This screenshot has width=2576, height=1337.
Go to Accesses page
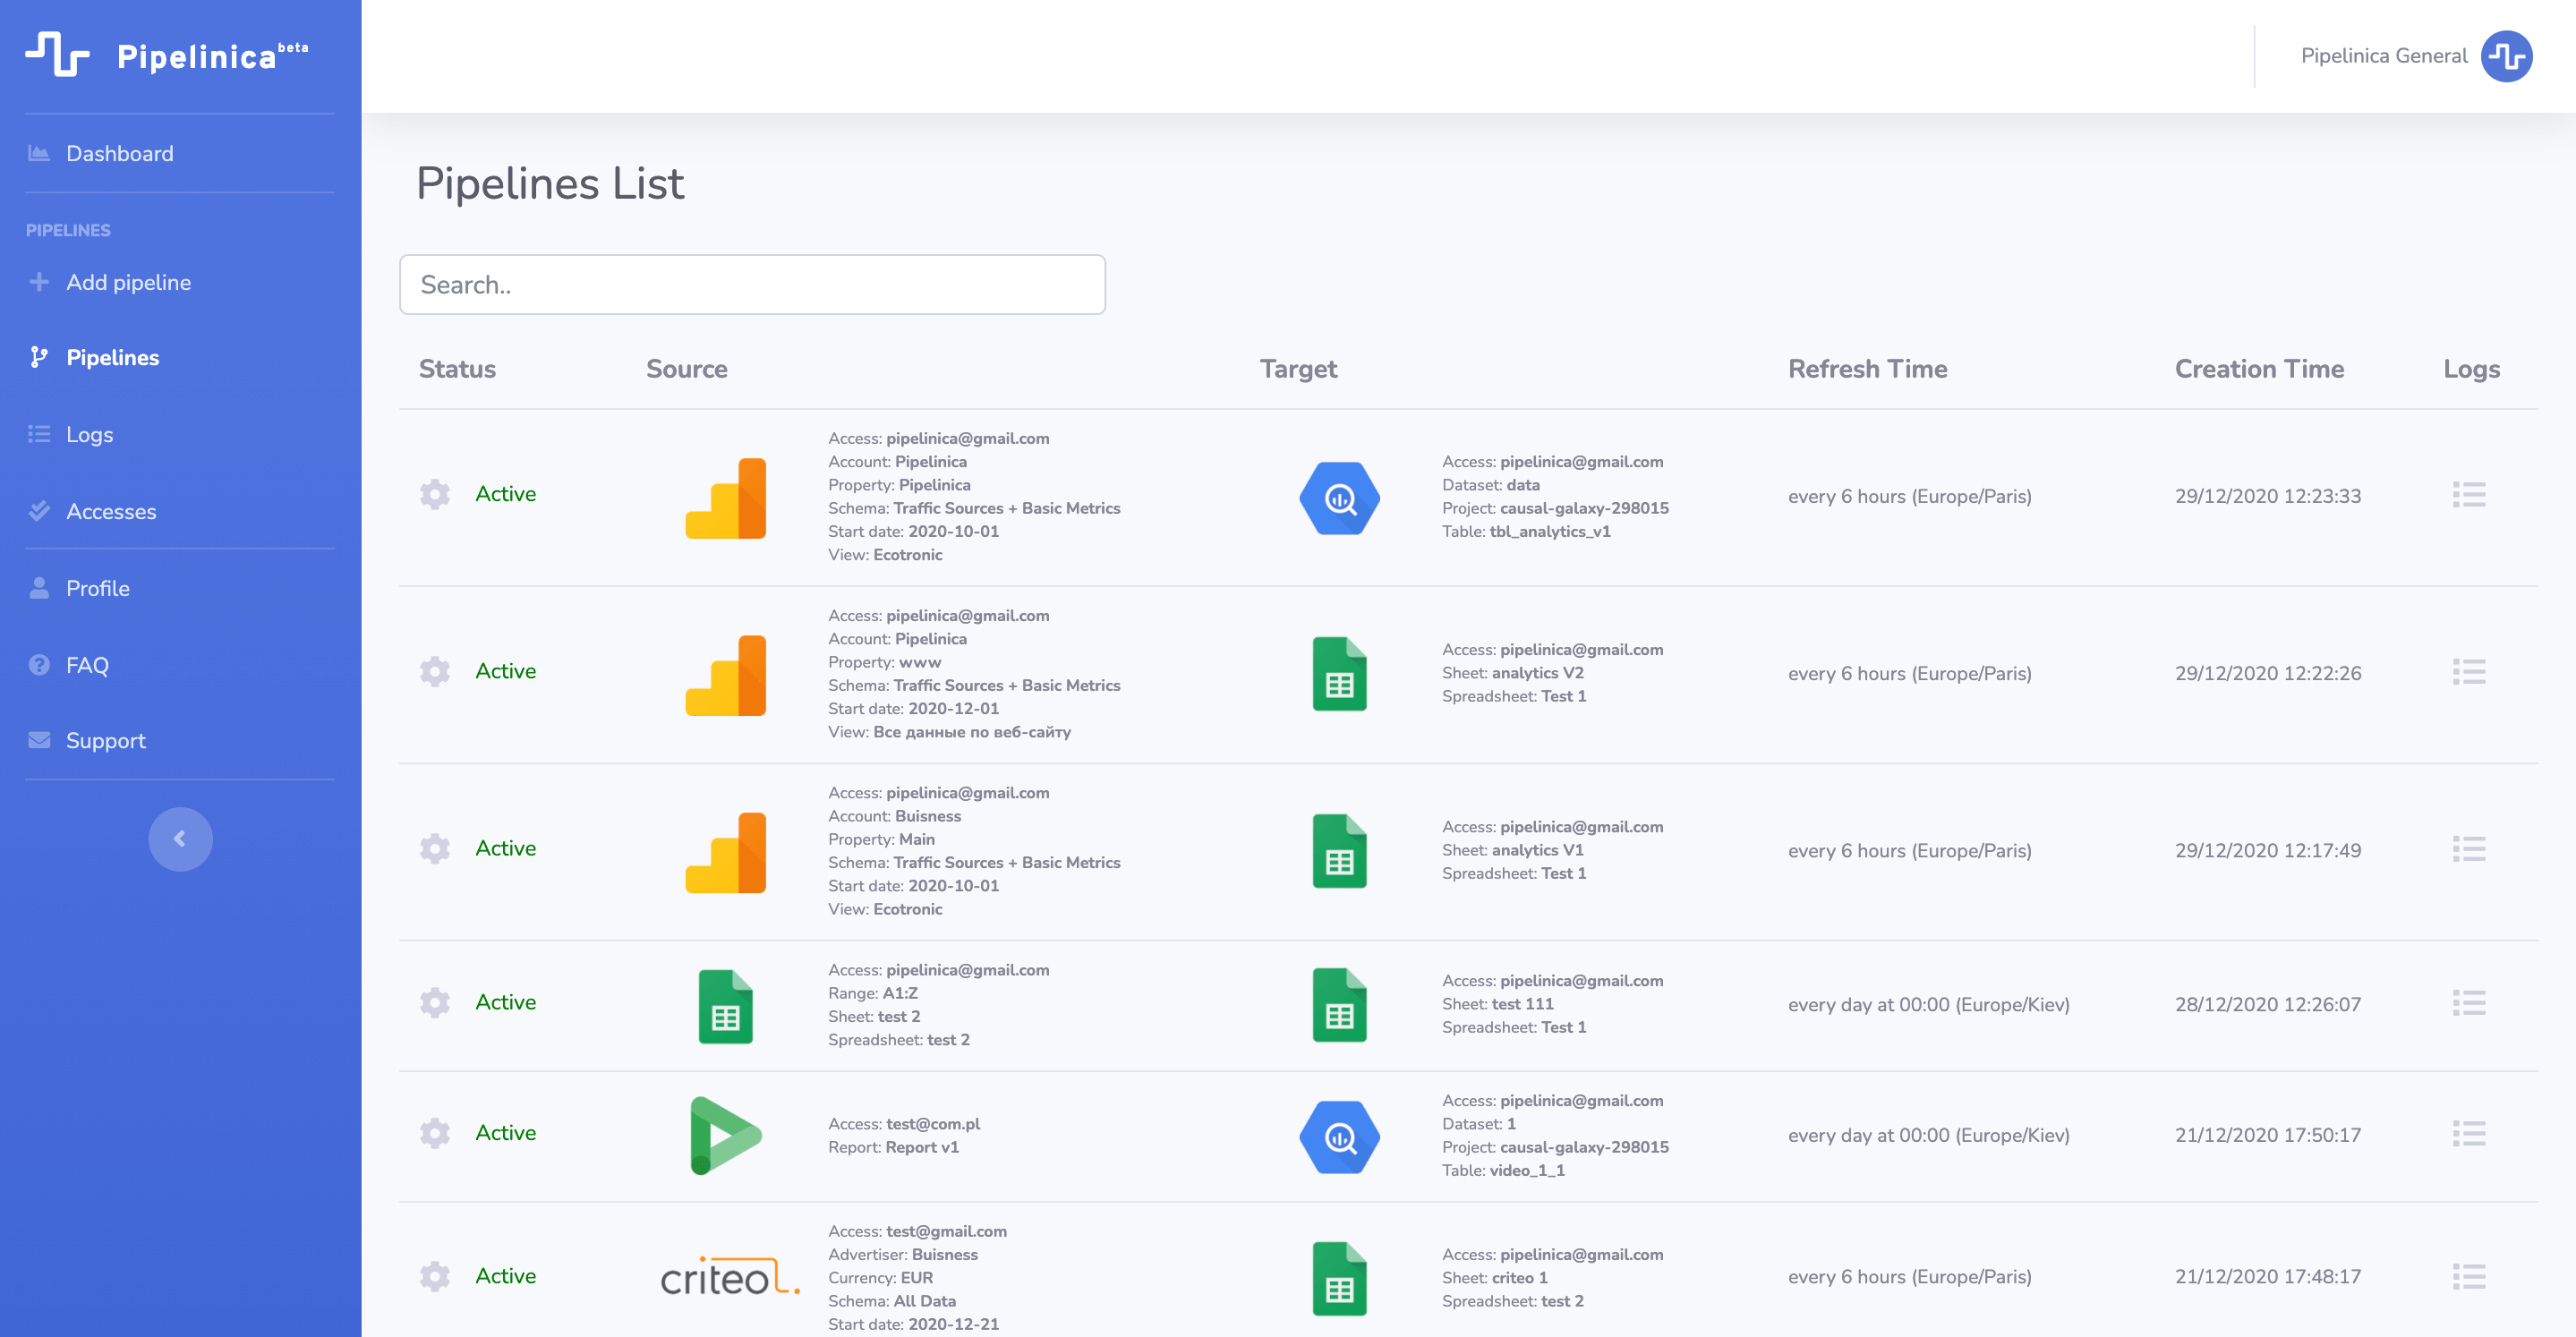[111, 512]
